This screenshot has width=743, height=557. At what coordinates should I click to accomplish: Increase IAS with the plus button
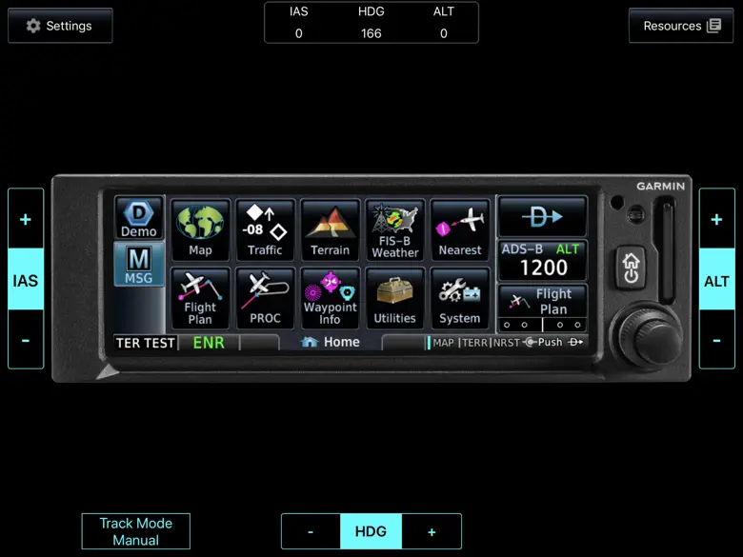click(x=26, y=219)
